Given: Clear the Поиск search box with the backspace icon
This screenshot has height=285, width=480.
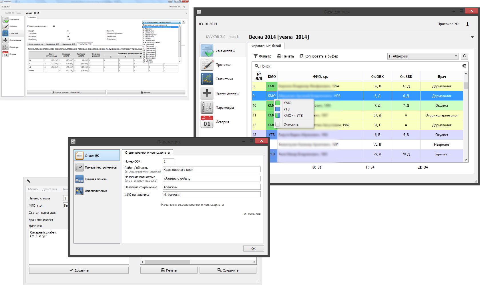Looking at the screenshot, I should [x=464, y=66].
